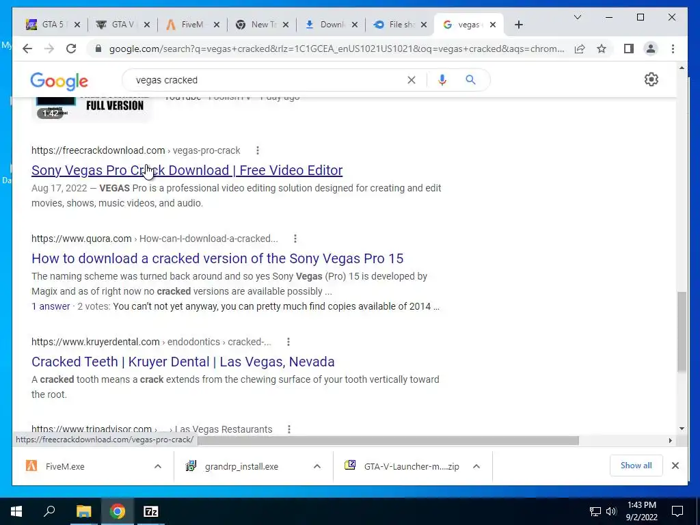Open the Chrome profile avatar menu

651,49
